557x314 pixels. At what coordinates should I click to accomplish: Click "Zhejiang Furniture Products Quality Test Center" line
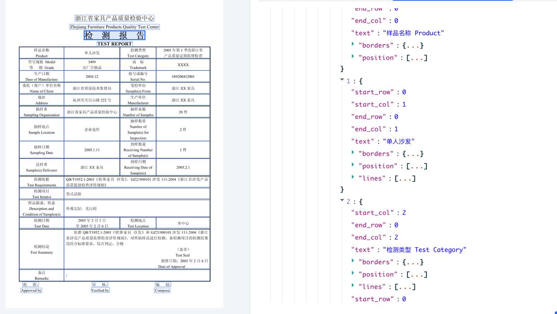point(114,27)
